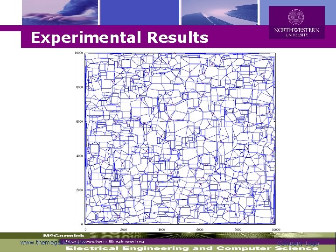Click the starburst graphic in footer banner
The width and height of the screenshot is (336, 252).
pos(191,235)
